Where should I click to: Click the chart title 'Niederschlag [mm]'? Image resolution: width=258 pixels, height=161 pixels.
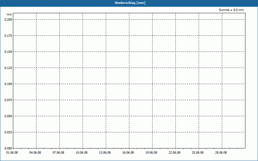click(130, 3)
